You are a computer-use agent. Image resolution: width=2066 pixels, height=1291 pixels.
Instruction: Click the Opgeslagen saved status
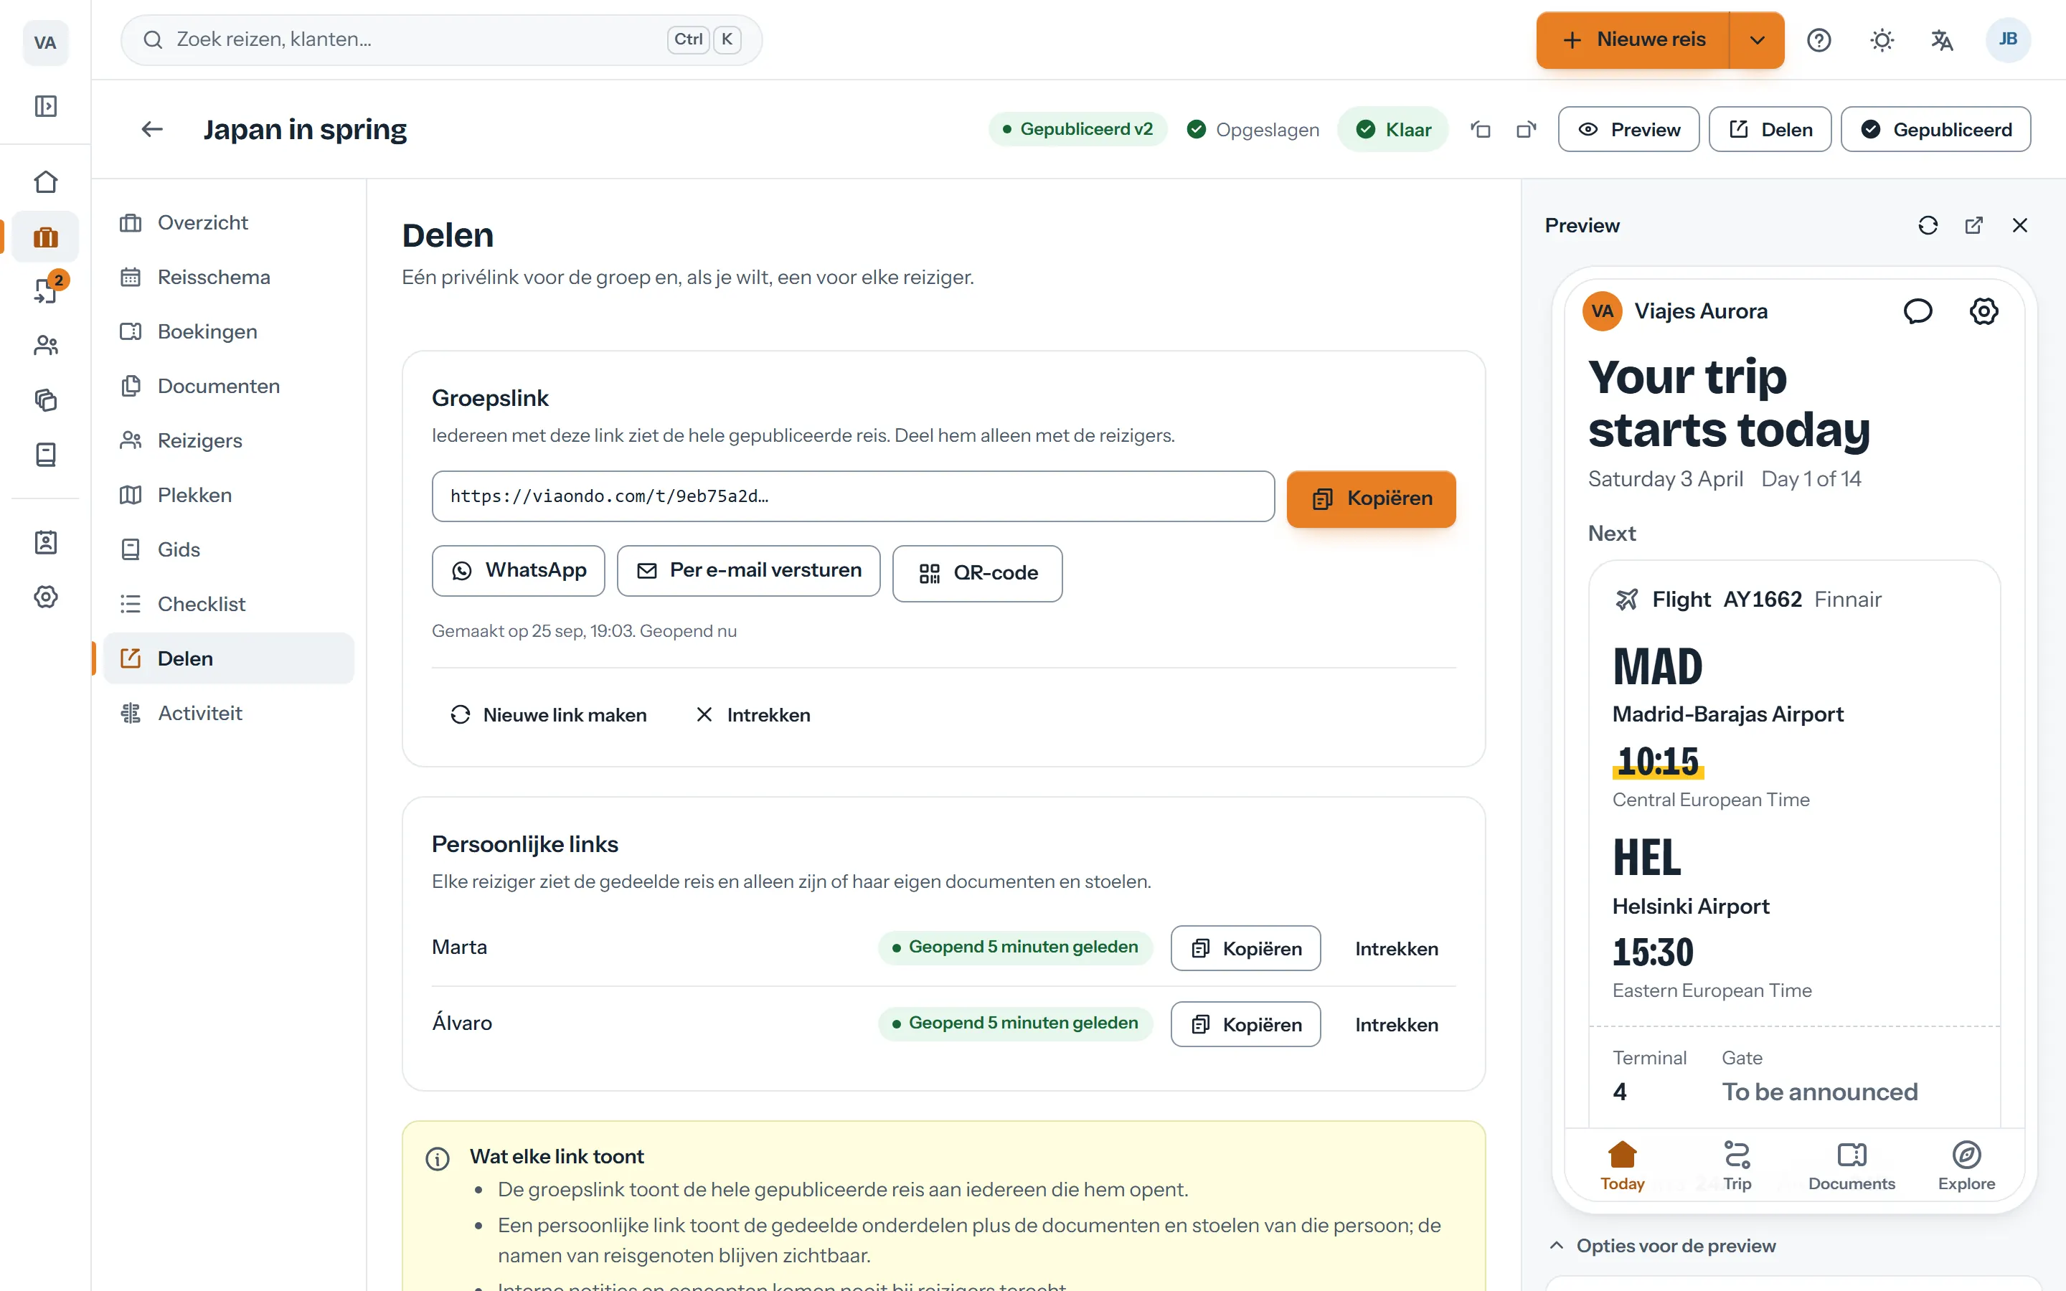tap(1253, 129)
